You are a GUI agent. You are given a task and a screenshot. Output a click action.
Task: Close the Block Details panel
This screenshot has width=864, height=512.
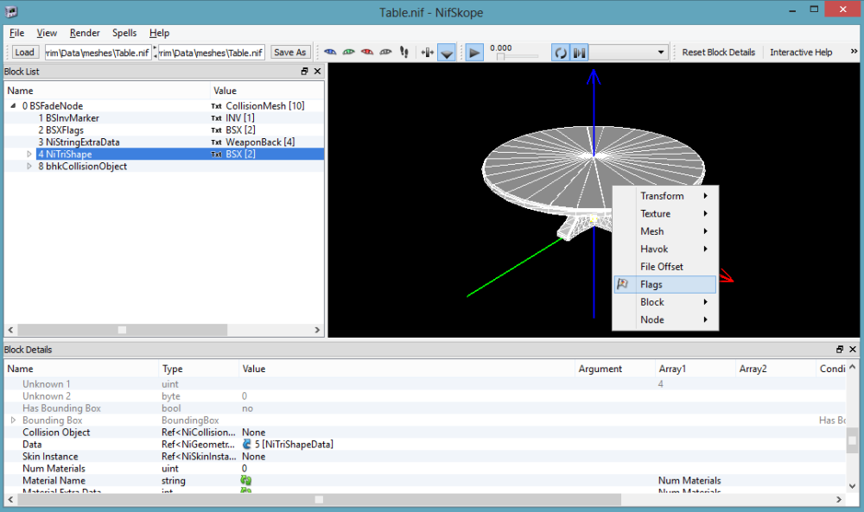853,349
